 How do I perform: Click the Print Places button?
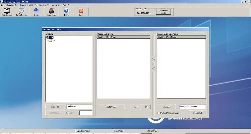coord(111,107)
